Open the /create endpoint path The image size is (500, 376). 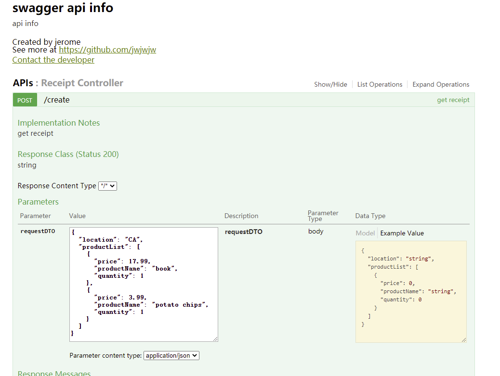57,100
